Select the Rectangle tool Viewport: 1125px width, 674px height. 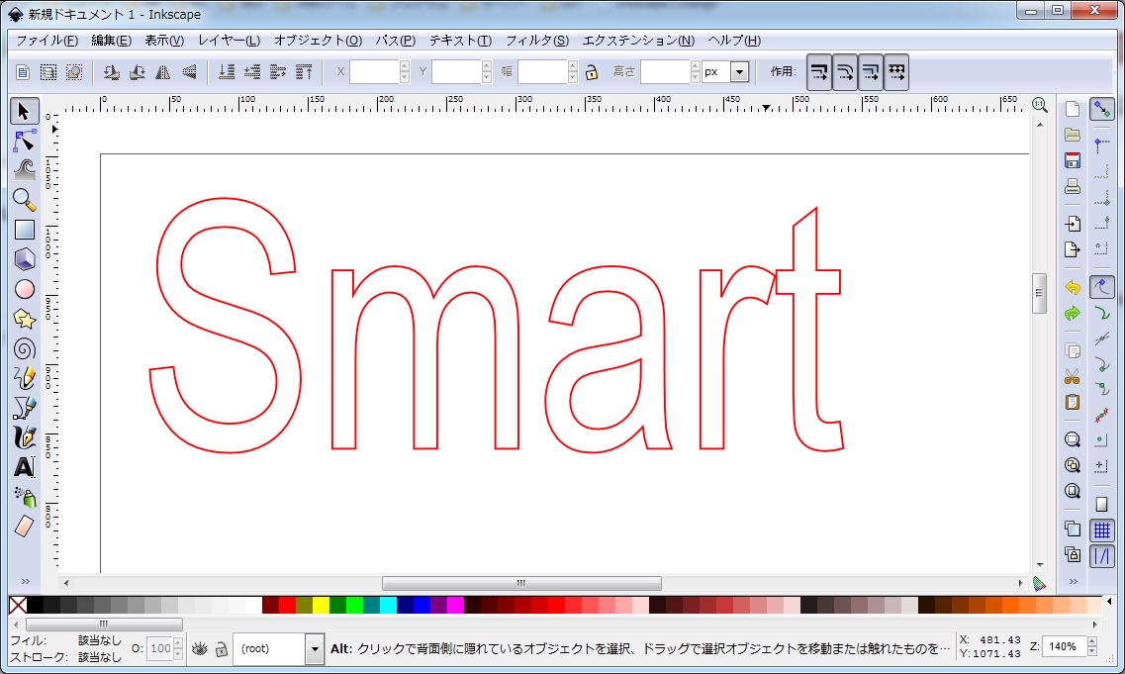coord(24,230)
